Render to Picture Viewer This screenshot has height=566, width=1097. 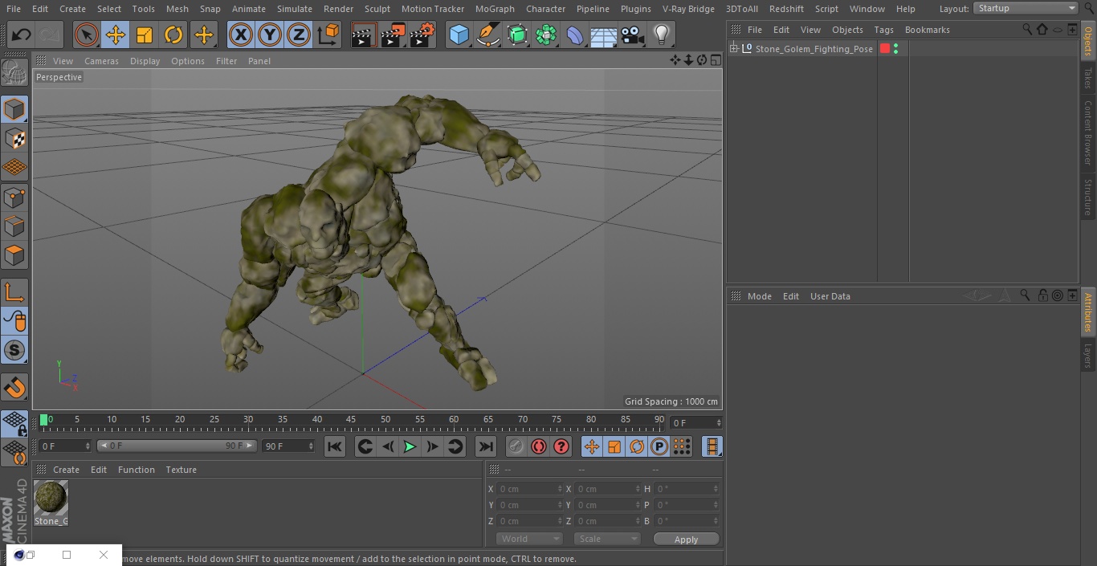coord(393,35)
